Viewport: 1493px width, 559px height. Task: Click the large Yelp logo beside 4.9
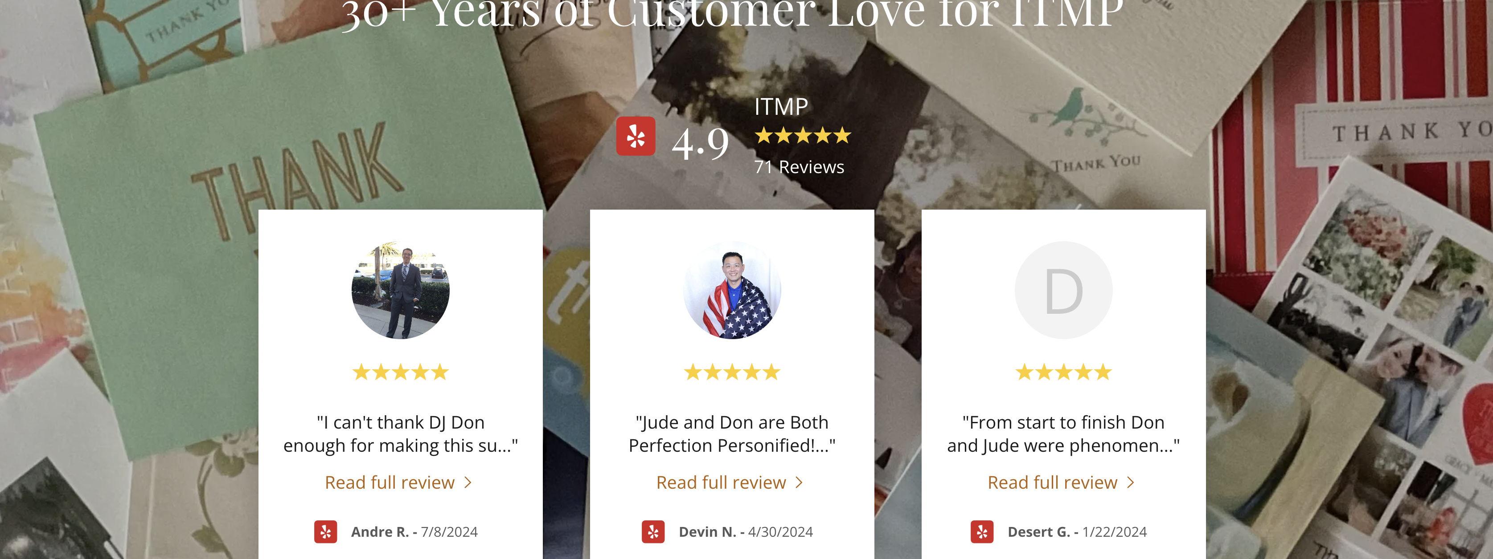point(635,136)
